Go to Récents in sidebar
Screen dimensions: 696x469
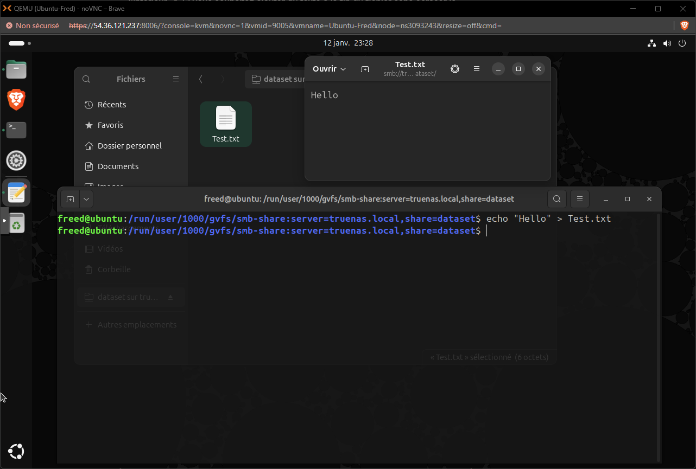point(111,105)
